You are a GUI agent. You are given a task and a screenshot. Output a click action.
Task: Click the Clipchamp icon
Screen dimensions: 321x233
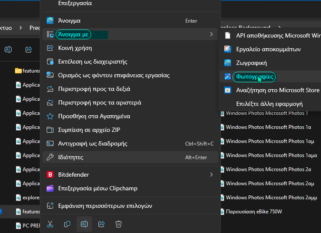(x=50, y=188)
